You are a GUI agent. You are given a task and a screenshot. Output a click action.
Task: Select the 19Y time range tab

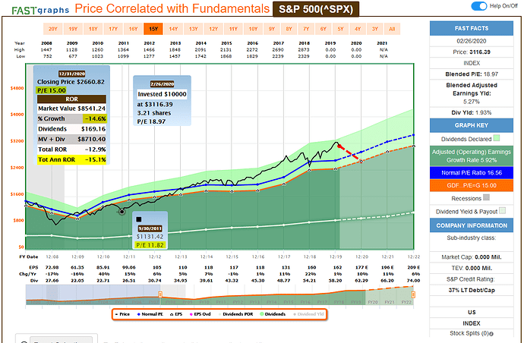pyautogui.click(x=73, y=29)
